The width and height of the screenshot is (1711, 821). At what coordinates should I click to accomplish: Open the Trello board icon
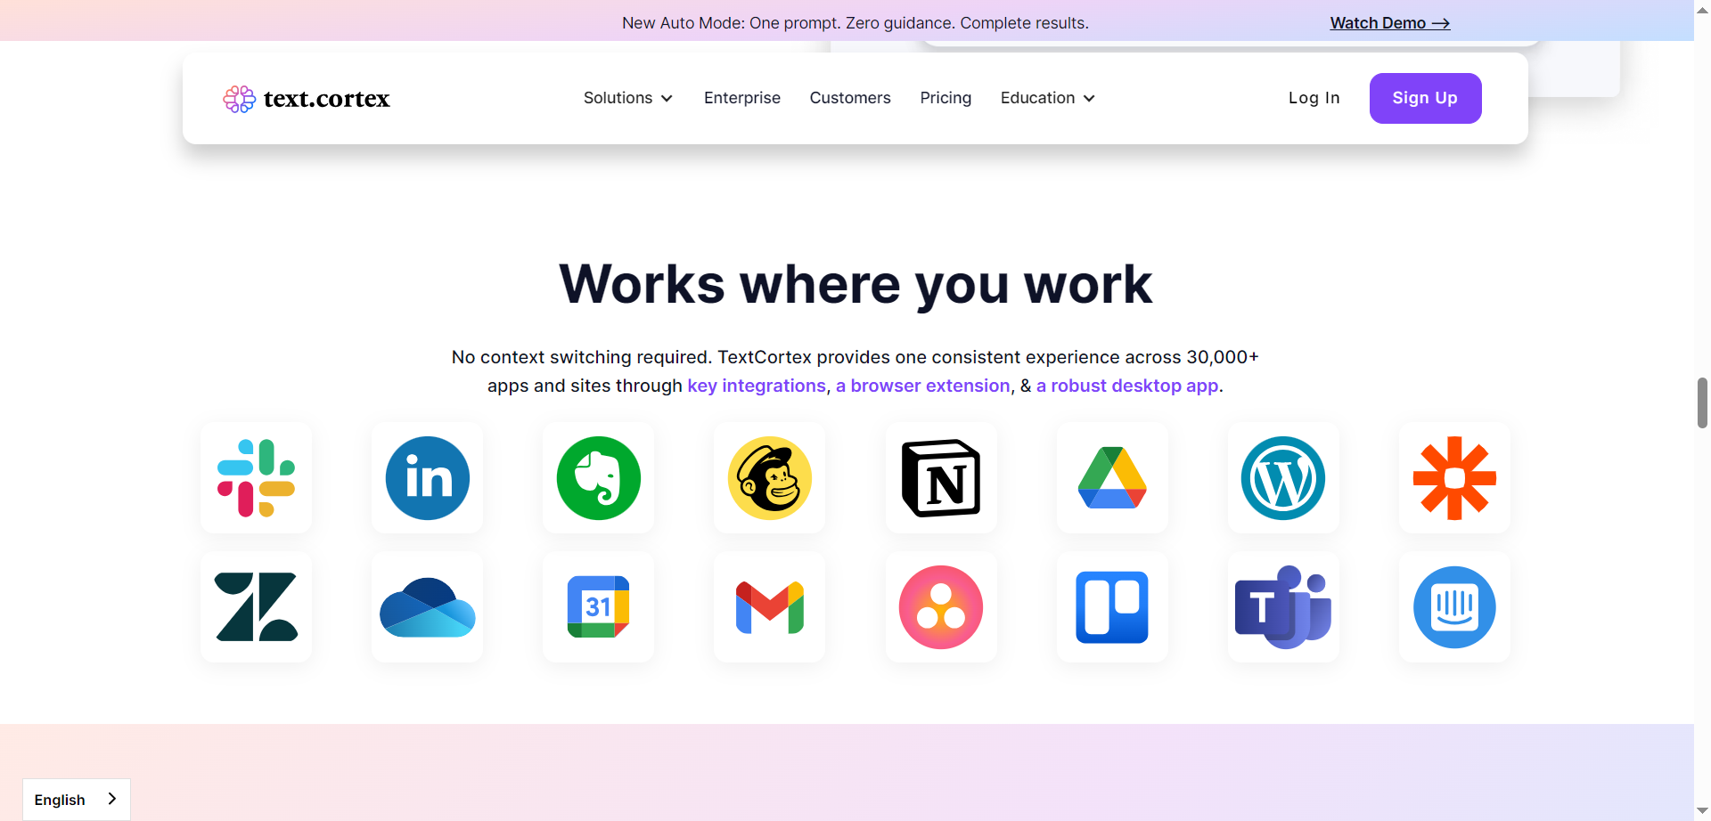point(1112,607)
